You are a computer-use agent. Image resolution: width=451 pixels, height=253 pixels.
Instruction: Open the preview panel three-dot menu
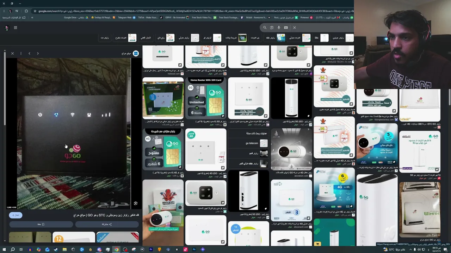pyautogui.click(x=21, y=53)
